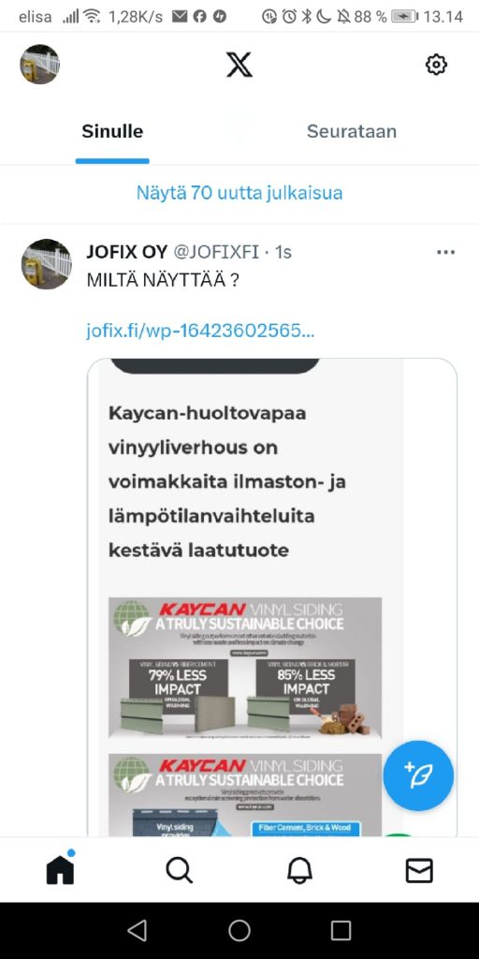Tap JOFIX OY post avatar
Viewport: 479px width, 959px height.
(x=47, y=264)
